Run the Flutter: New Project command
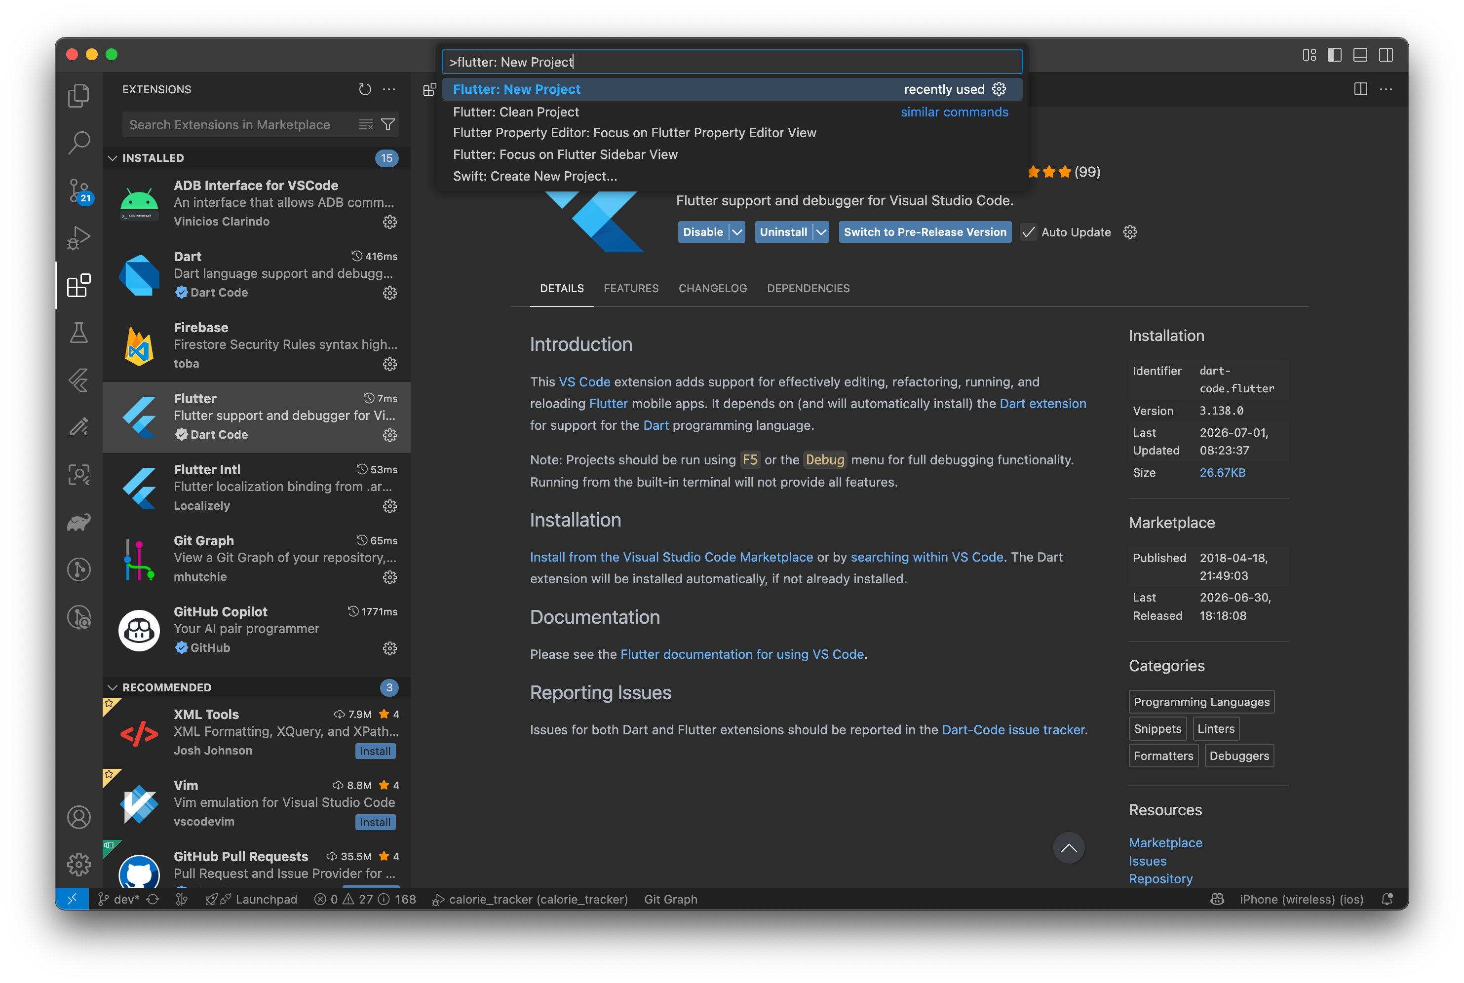Screen dimensions: 1464x983 (732, 90)
